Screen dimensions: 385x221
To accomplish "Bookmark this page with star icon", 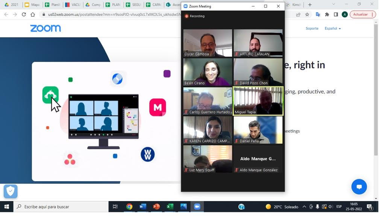I will [307, 15].
